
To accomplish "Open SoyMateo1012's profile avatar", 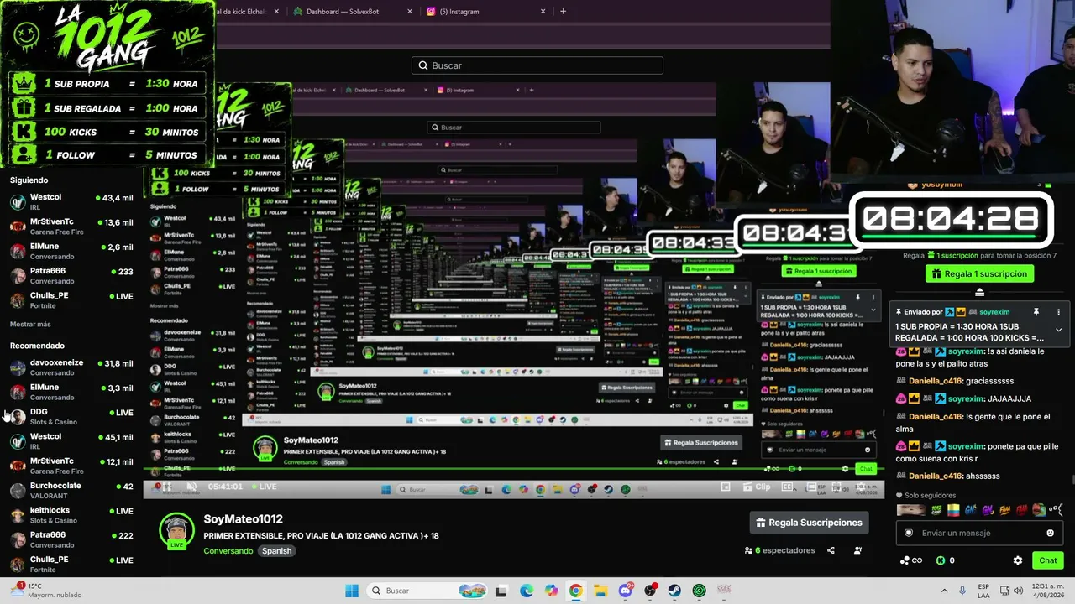I will (176, 530).
